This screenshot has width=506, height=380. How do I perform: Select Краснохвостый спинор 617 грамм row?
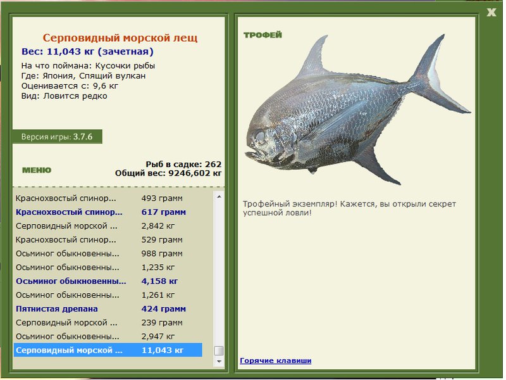(108, 212)
